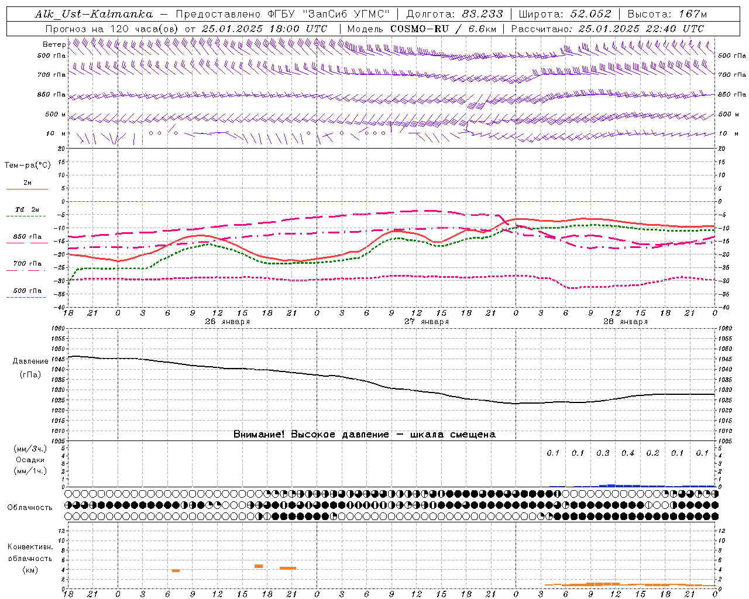This screenshot has height=599, width=749.
Task: Click the (гПа) unit label under Давление
Action: pyautogui.click(x=30, y=375)
